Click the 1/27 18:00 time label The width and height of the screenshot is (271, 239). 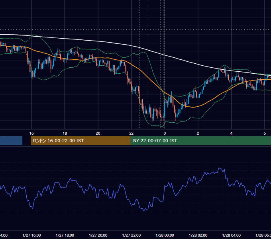[x=65, y=235]
